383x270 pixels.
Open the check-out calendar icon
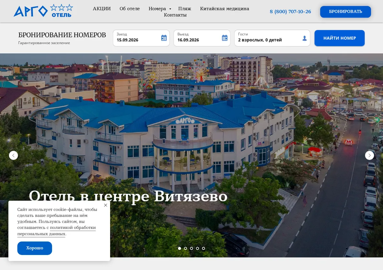[x=225, y=38]
